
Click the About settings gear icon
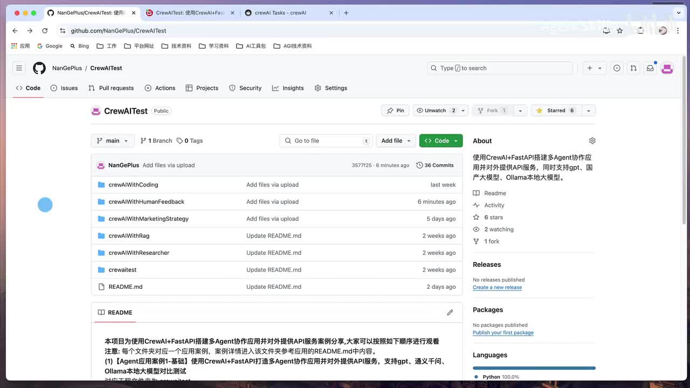click(x=592, y=141)
